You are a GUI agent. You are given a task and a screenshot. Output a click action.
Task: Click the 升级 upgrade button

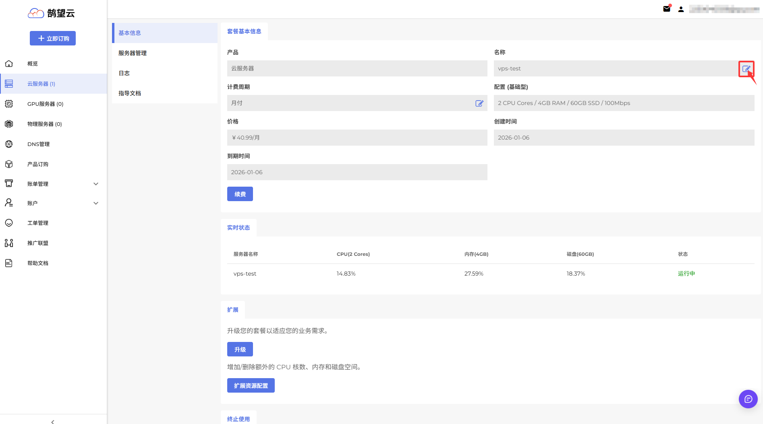[x=240, y=349]
